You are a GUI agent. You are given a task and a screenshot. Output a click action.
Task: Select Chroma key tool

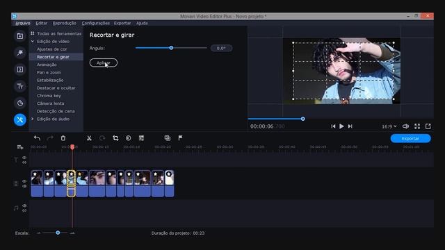tap(49, 96)
